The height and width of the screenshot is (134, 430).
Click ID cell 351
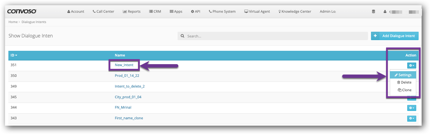pyautogui.click(x=13, y=65)
